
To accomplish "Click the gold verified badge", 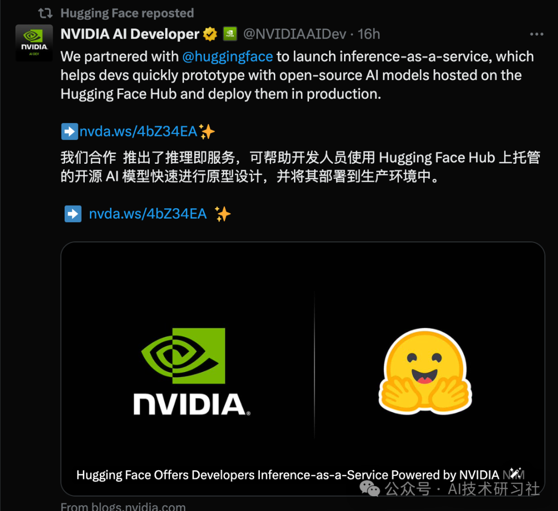I will tap(210, 34).
